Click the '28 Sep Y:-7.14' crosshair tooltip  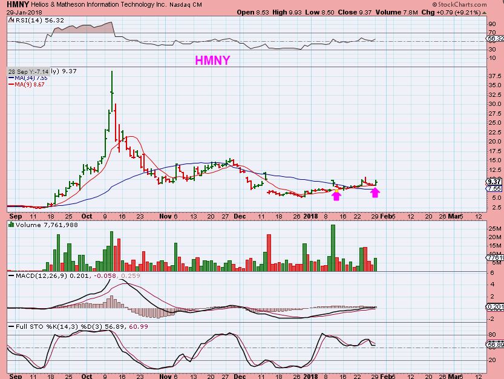[x=28, y=72]
